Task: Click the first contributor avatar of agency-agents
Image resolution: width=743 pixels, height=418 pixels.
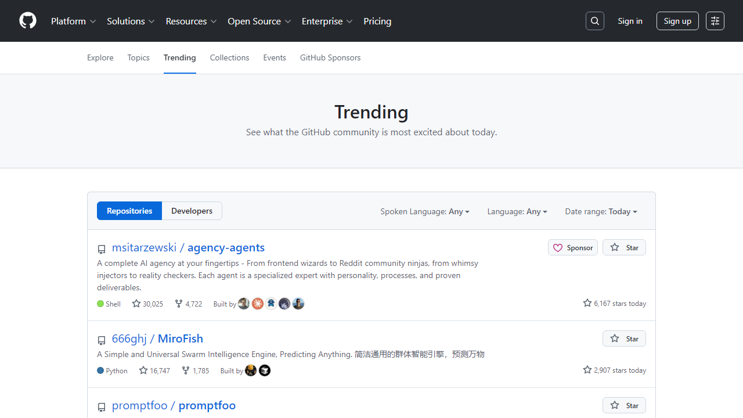Action: point(244,304)
